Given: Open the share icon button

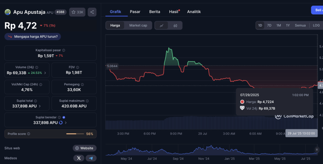Looking at the screenshot, I should click(92, 12).
